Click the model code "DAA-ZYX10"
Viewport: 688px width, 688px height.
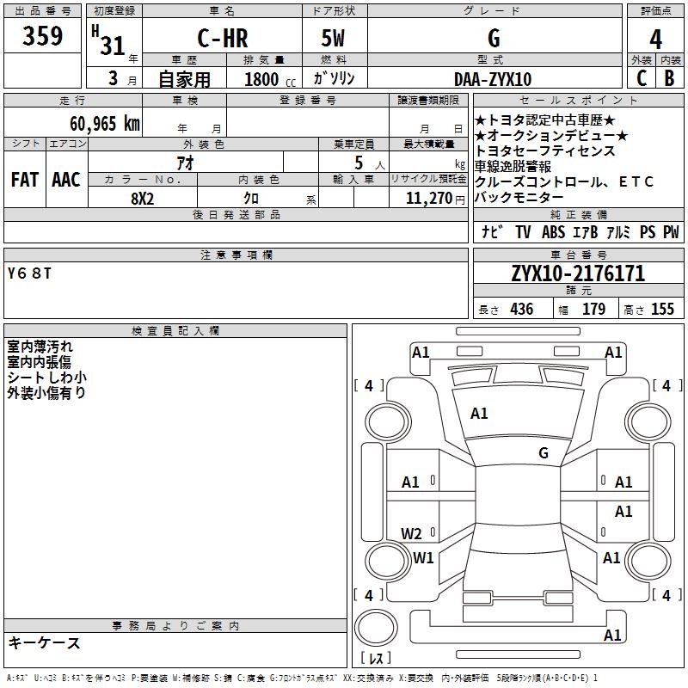(493, 79)
